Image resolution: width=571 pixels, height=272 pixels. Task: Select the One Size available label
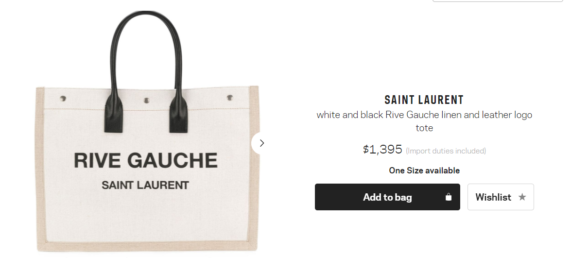click(424, 170)
